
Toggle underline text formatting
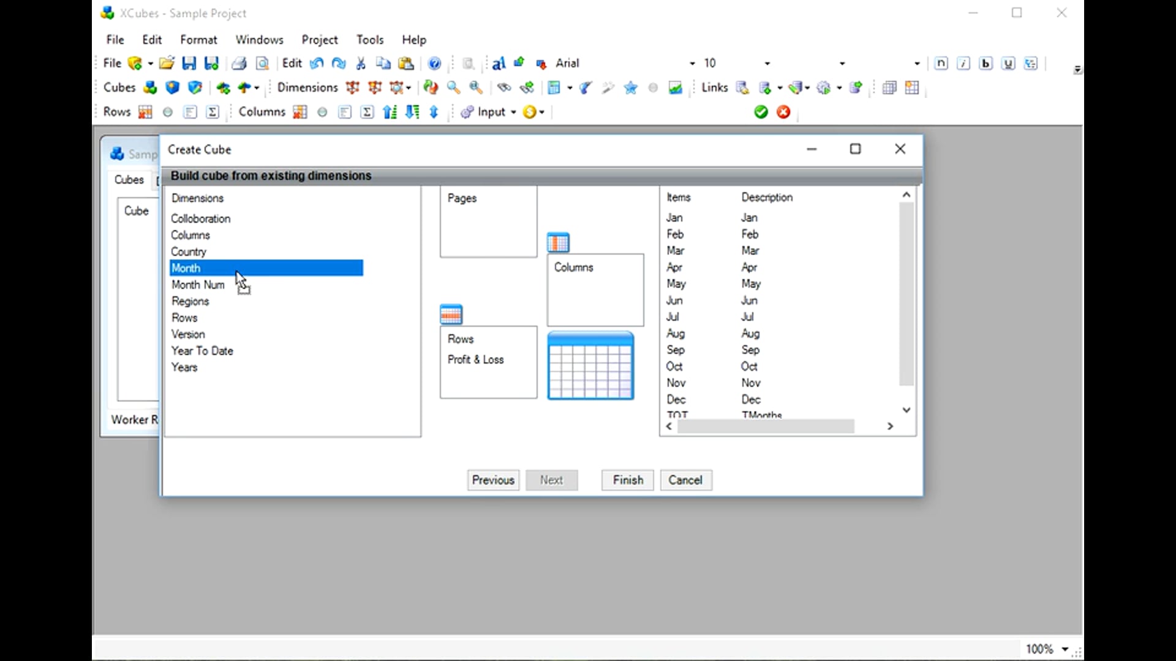1008,63
